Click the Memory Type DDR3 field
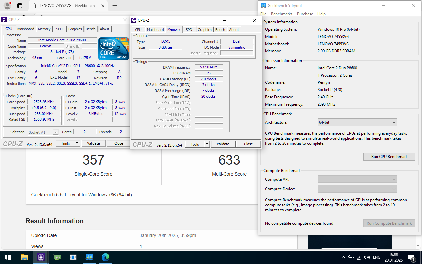This screenshot has height=264, width=422. [x=165, y=41]
